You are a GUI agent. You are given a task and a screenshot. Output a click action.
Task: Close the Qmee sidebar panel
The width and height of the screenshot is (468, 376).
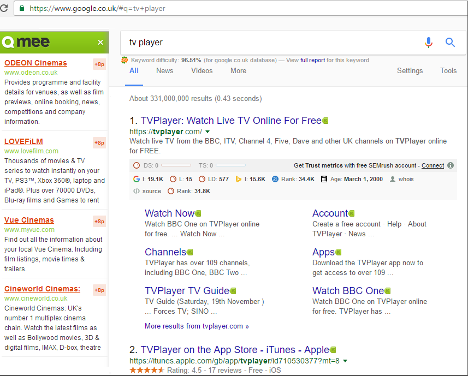(100, 43)
